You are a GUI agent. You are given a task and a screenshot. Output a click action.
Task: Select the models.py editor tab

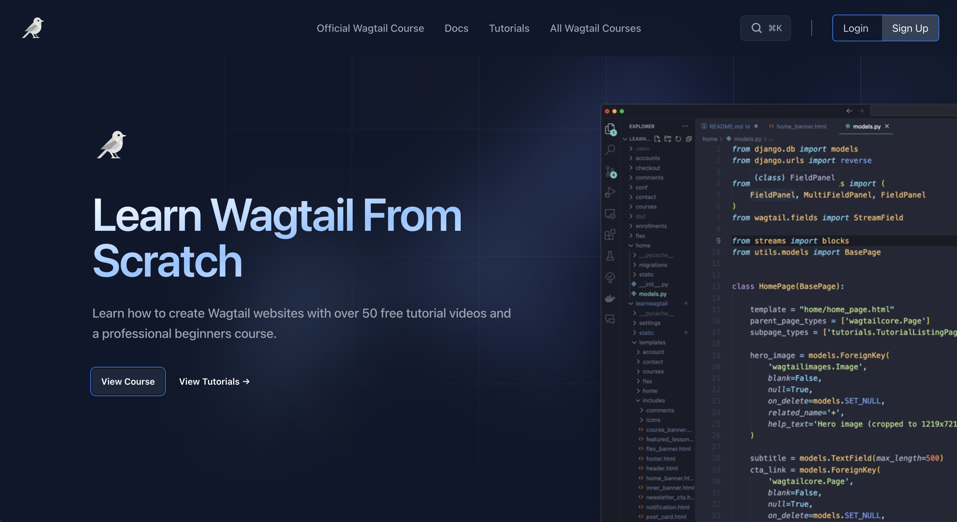tap(866, 126)
